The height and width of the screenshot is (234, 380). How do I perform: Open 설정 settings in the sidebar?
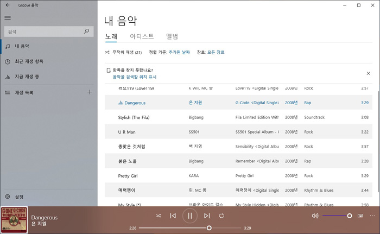pos(49,197)
